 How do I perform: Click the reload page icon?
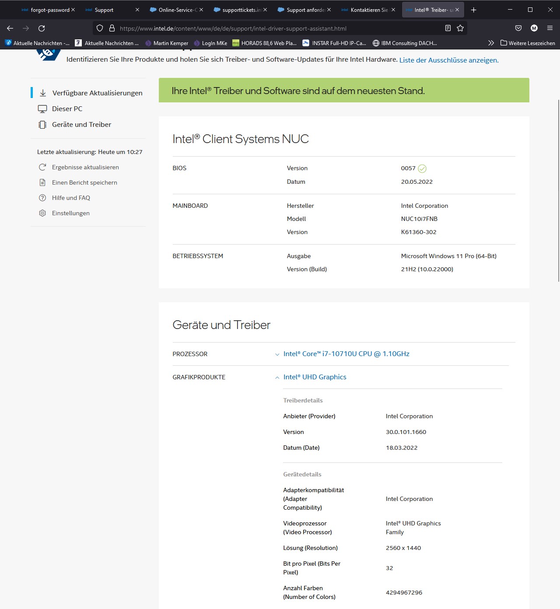(x=42, y=28)
